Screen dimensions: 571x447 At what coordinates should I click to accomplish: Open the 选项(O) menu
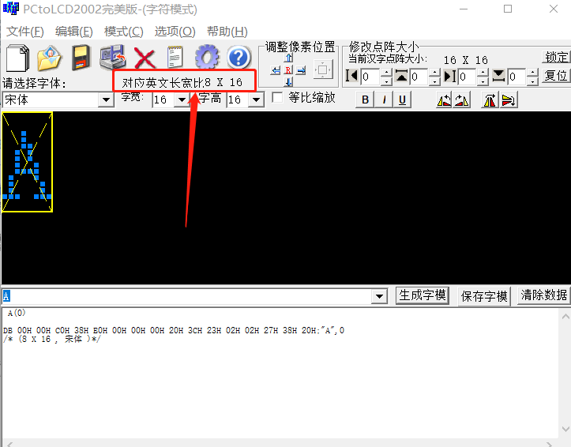click(175, 32)
